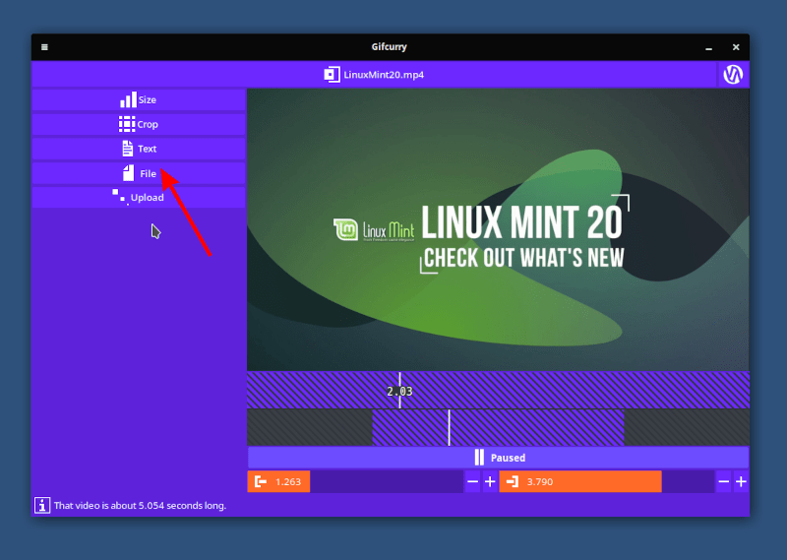This screenshot has height=560, width=787.
Task: Click the dotted grid Crop icon
Action: click(x=127, y=124)
